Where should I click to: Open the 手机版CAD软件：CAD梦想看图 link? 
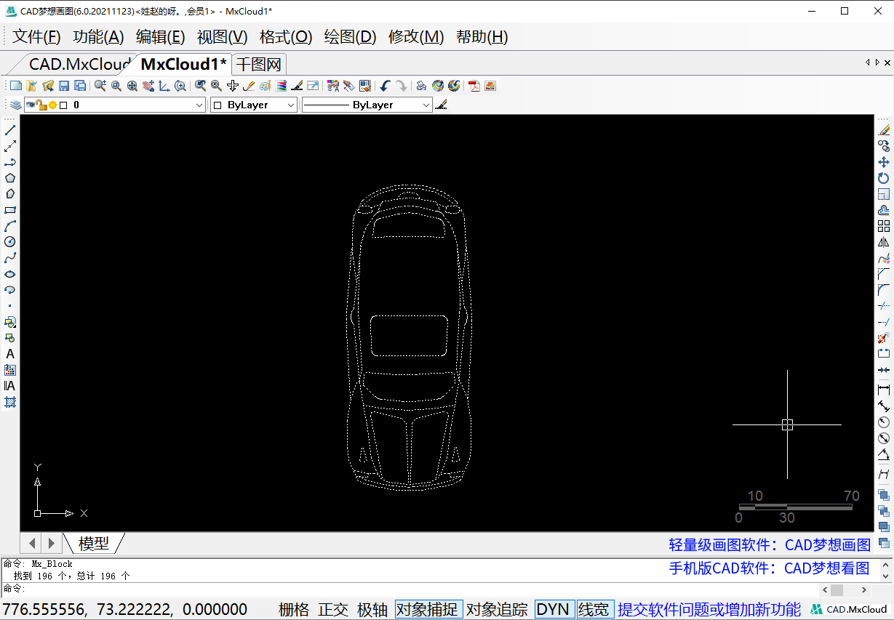coord(770,568)
